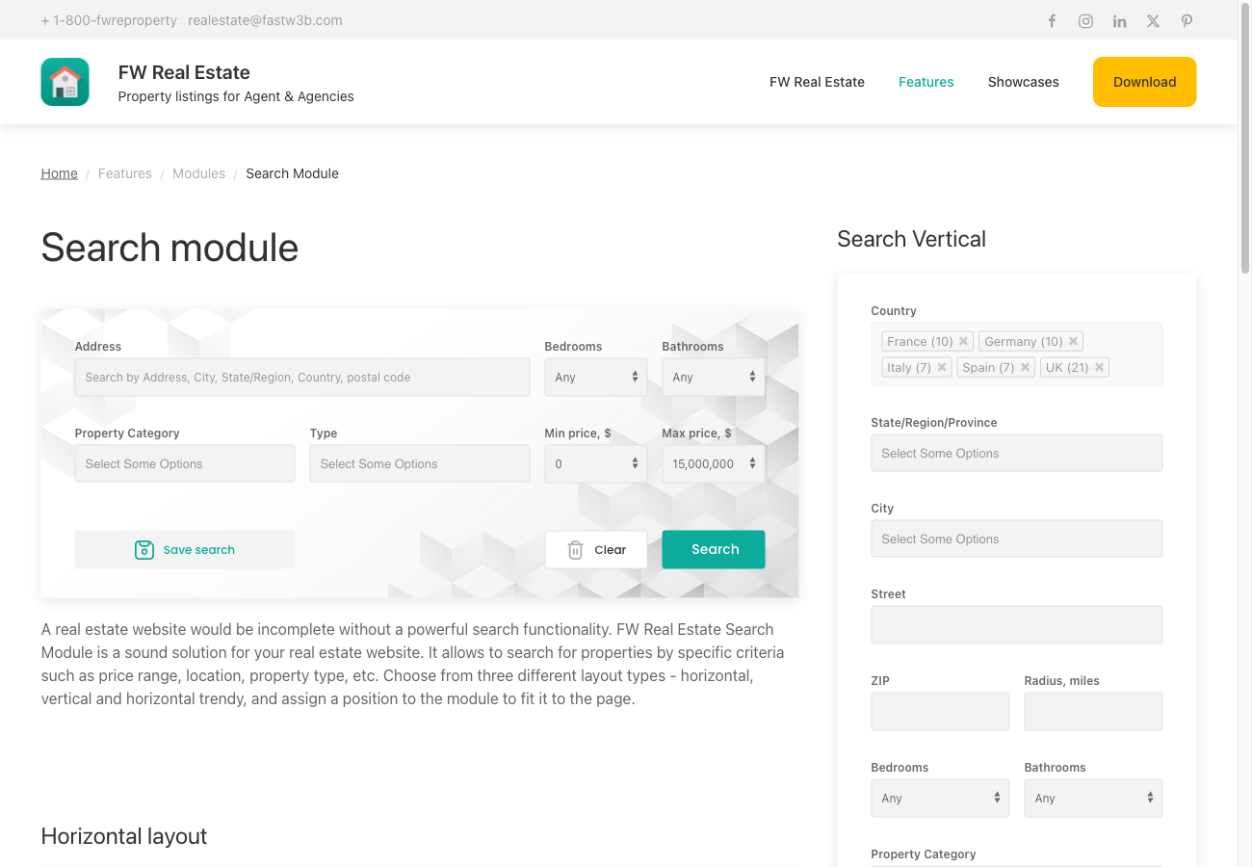Click the X (Twitter) icon
The width and height of the screenshot is (1252, 867).
tap(1153, 20)
